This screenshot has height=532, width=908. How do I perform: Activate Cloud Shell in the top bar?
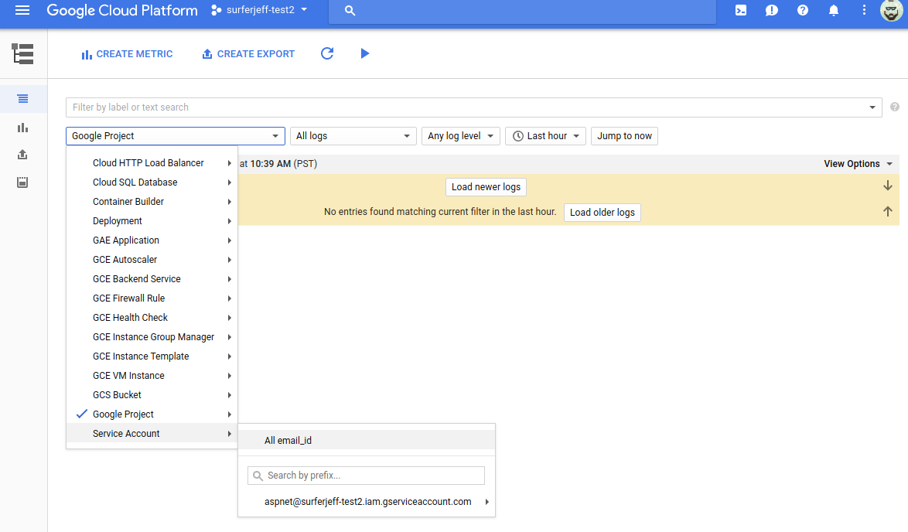740,10
